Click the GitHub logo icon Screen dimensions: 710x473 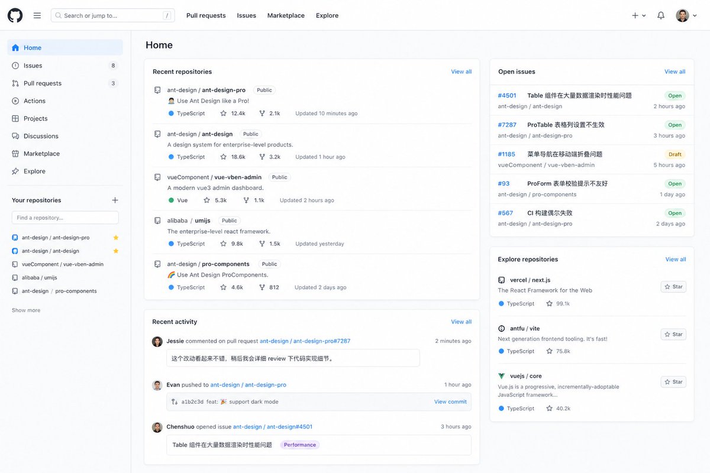(x=15, y=15)
